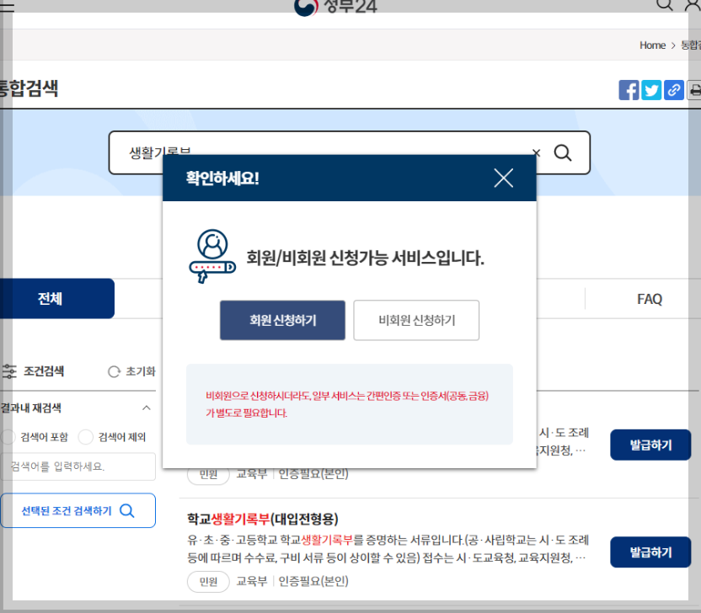Collapse the 결과내 재검색 section
Screen dimensions: 701x613
pos(147,408)
